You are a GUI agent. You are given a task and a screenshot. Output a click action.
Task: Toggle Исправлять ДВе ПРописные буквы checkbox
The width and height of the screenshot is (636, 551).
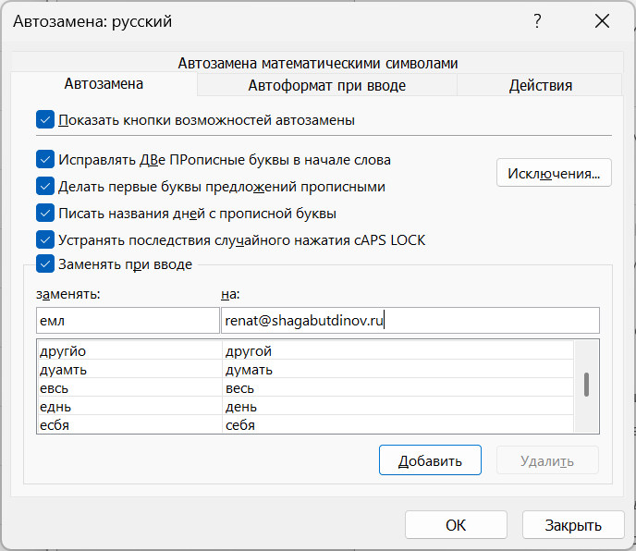tap(45, 160)
